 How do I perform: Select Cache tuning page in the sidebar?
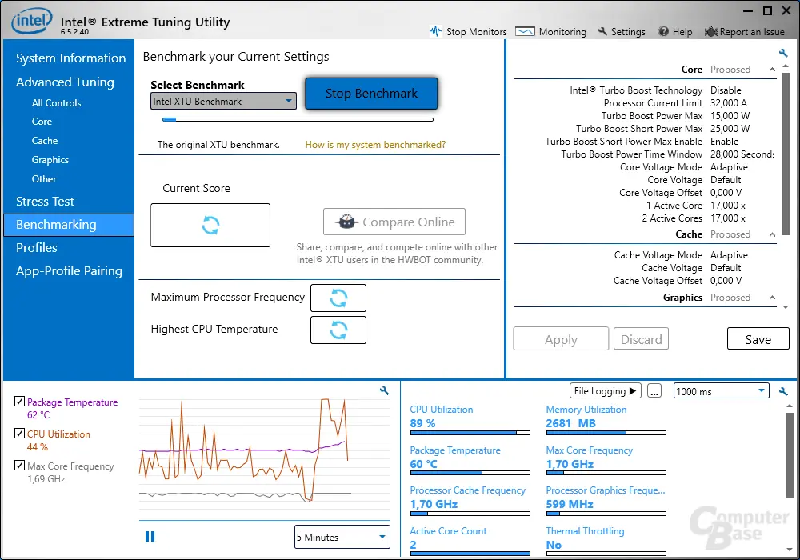(x=44, y=141)
